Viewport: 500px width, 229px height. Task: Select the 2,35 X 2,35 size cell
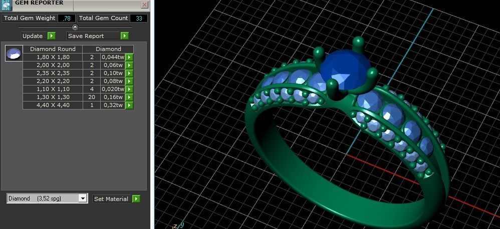[x=53, y=73]
